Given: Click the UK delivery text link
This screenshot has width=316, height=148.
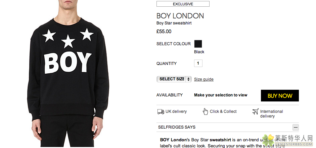Looking at the screenshot, I should (x=176, y=112).
